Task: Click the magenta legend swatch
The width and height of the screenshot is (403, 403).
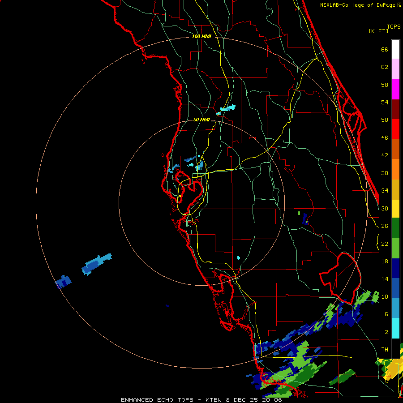Action: coord(395,89)
